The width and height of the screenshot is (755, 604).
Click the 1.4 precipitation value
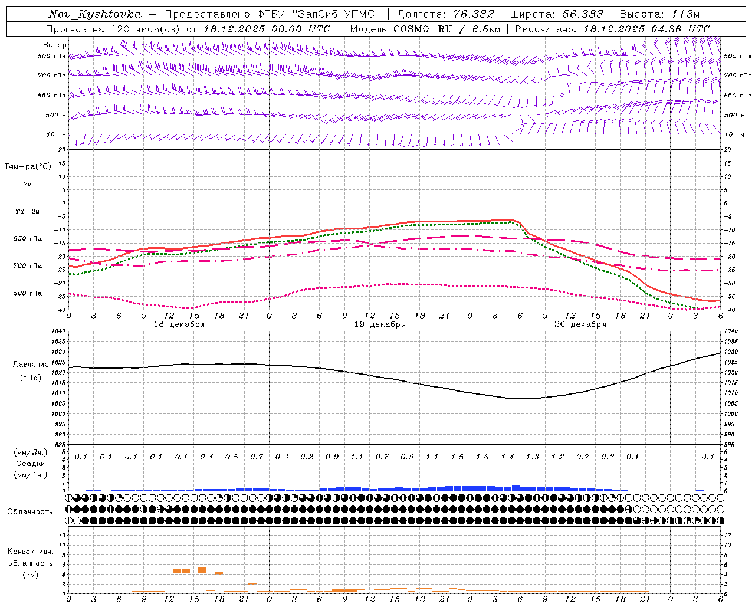point(507,457)
